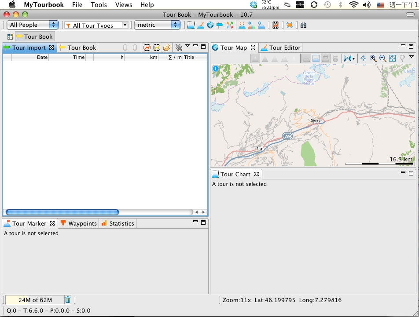This screenshot has height=317, width=419.
Task: Open the Tour Map via toolbar globe icon
Action: [x=210, y=25]
